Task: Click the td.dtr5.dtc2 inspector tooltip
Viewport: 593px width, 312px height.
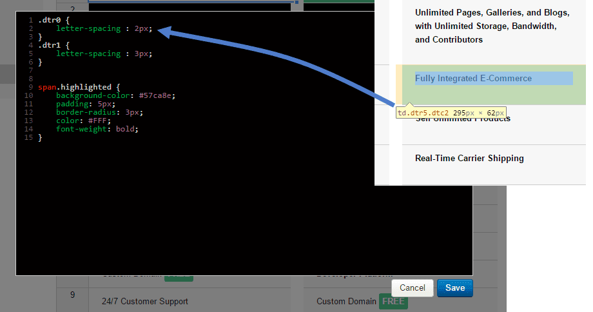Action: (451, 112)
